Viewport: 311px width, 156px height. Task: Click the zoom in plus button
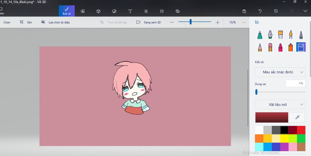coord(217,23)
